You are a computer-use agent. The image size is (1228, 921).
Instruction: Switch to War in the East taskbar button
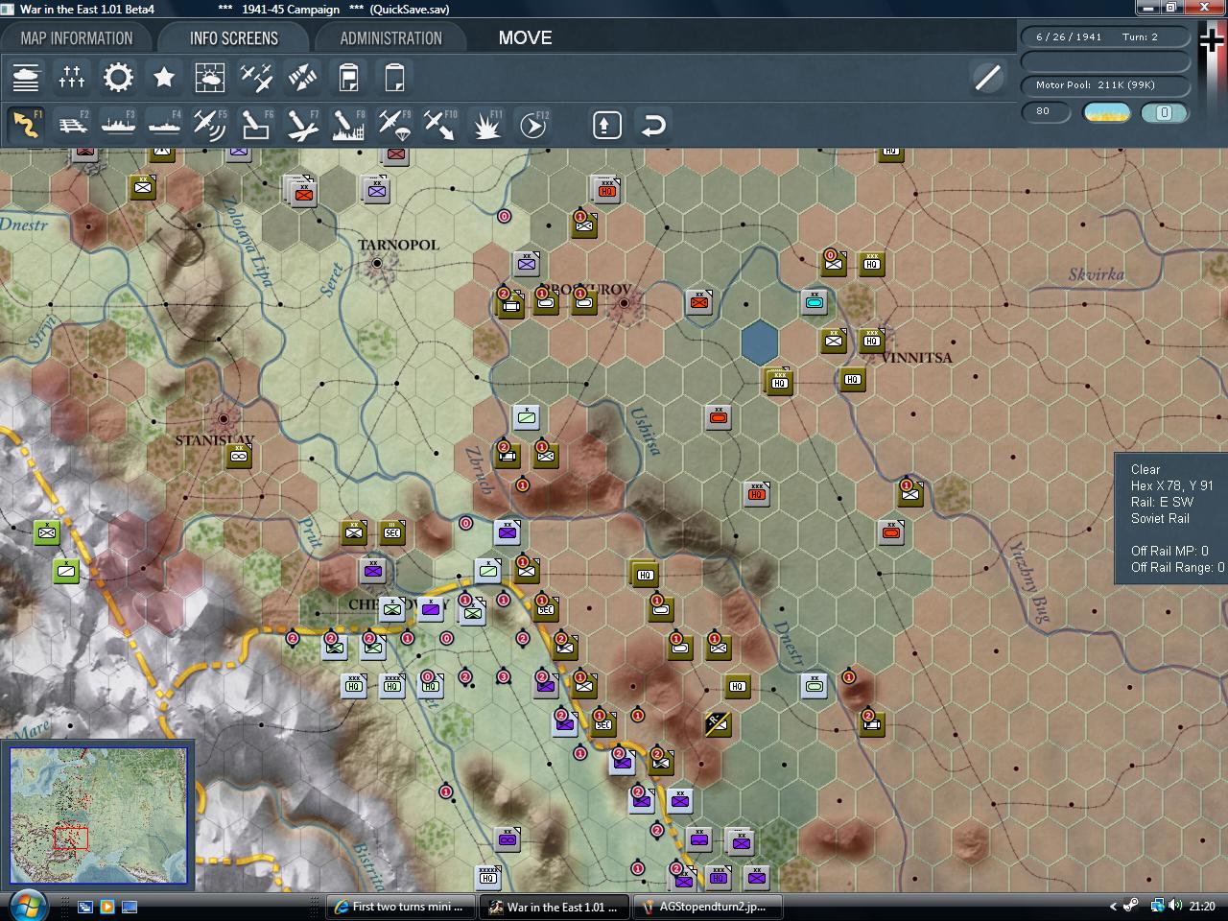coord(554,907)
